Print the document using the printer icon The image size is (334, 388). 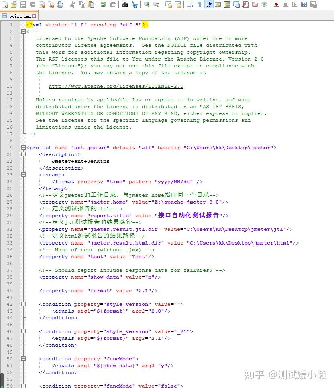(x=60, y=4)
